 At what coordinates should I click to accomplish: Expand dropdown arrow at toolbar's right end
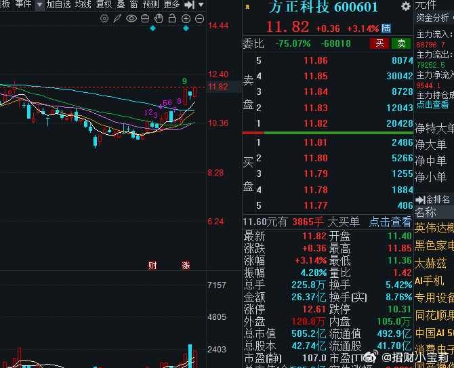(201, 5)
